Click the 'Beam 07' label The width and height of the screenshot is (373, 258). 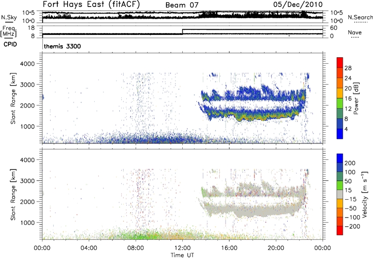point(182,5)
